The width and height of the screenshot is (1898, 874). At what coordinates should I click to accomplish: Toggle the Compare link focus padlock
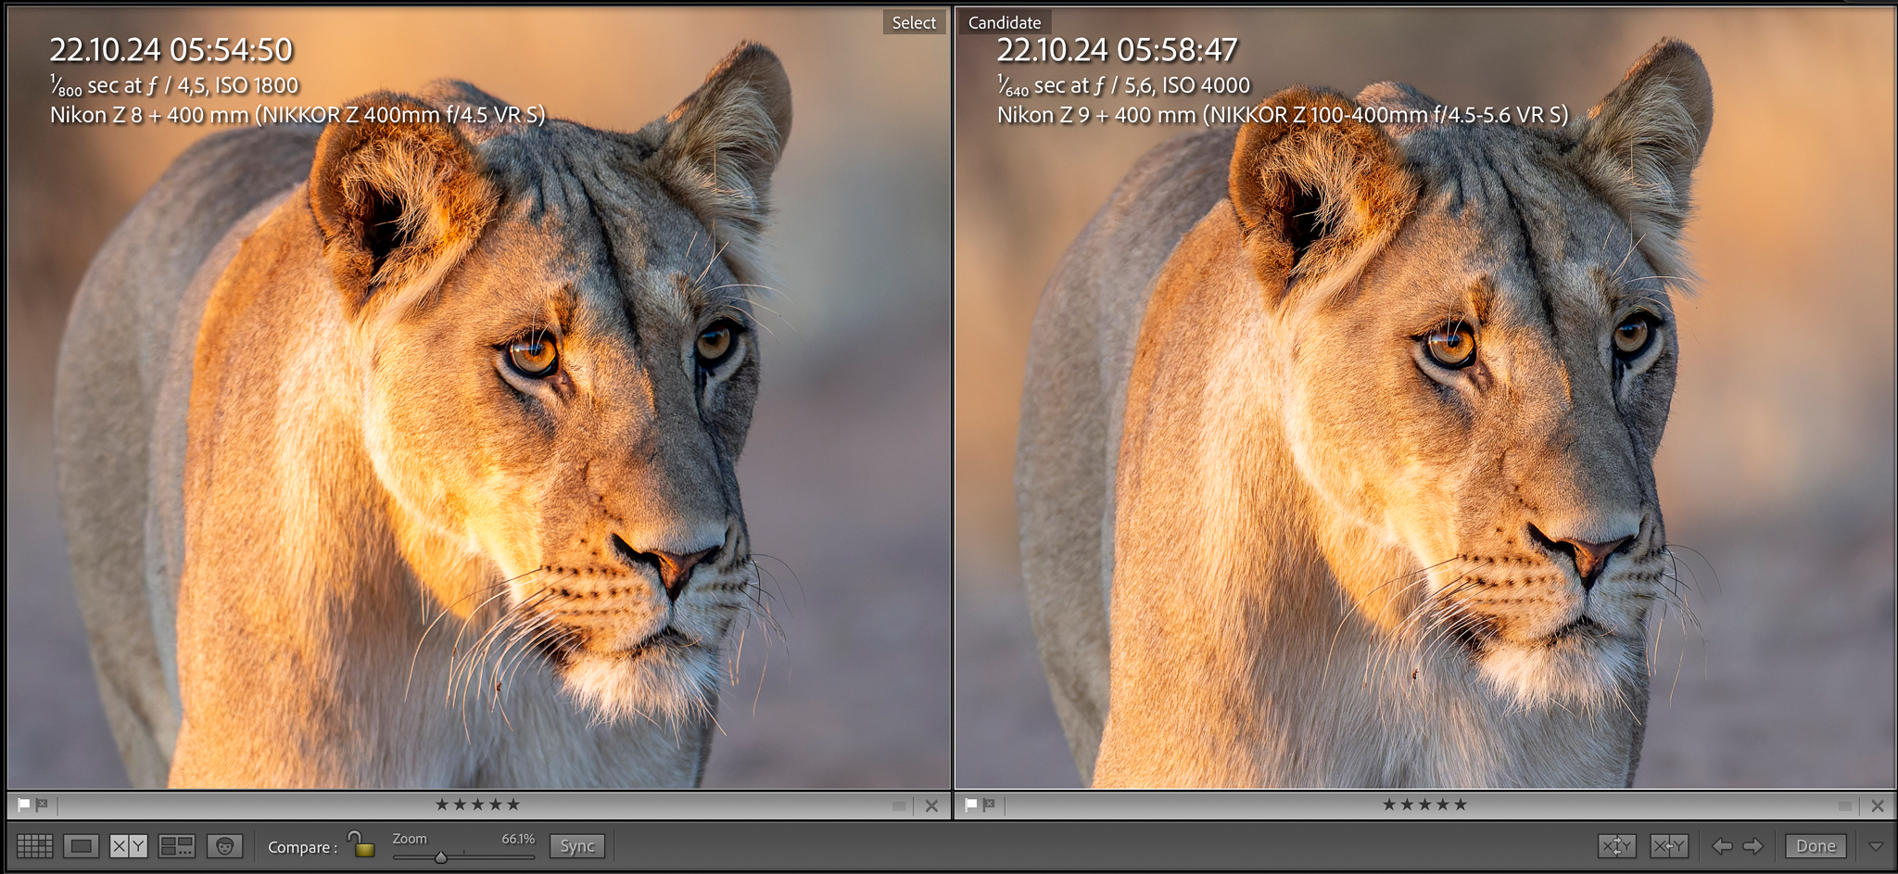(x=361, y=844)
